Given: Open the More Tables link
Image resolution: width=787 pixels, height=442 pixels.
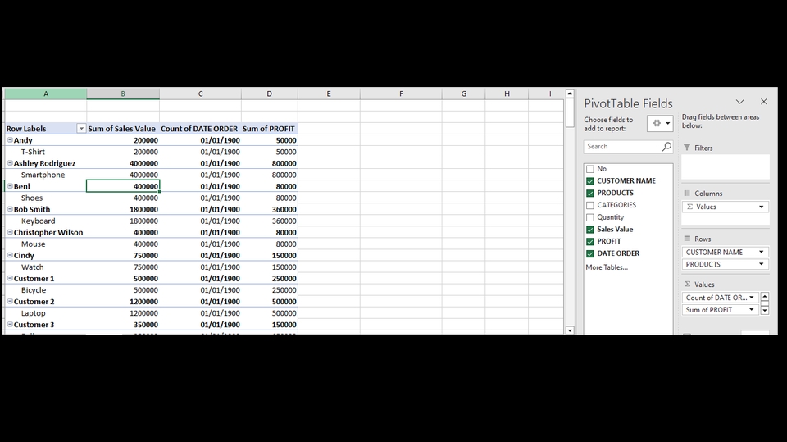Looking at the screenshot, I should tap(607, 267).
